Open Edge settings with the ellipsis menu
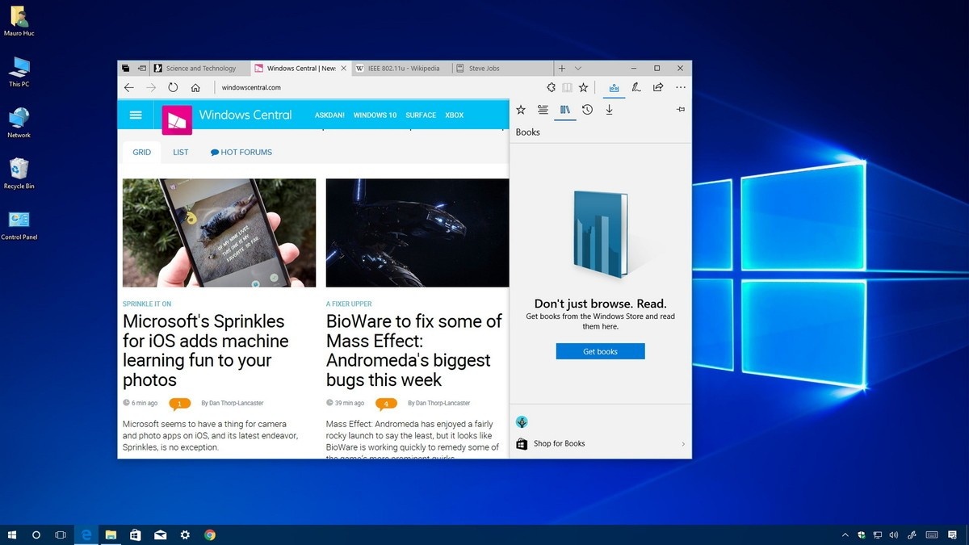The width and height of the screenshot is (969, 545). click(x=680, y=87)
